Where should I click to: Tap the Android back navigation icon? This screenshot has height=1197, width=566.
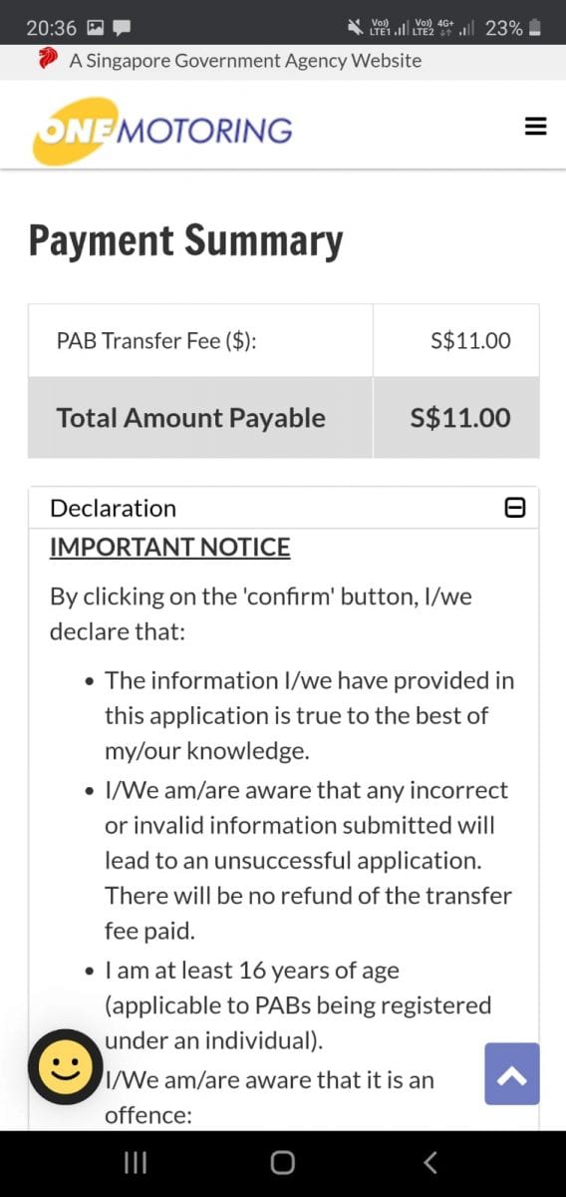(430, 1162)
